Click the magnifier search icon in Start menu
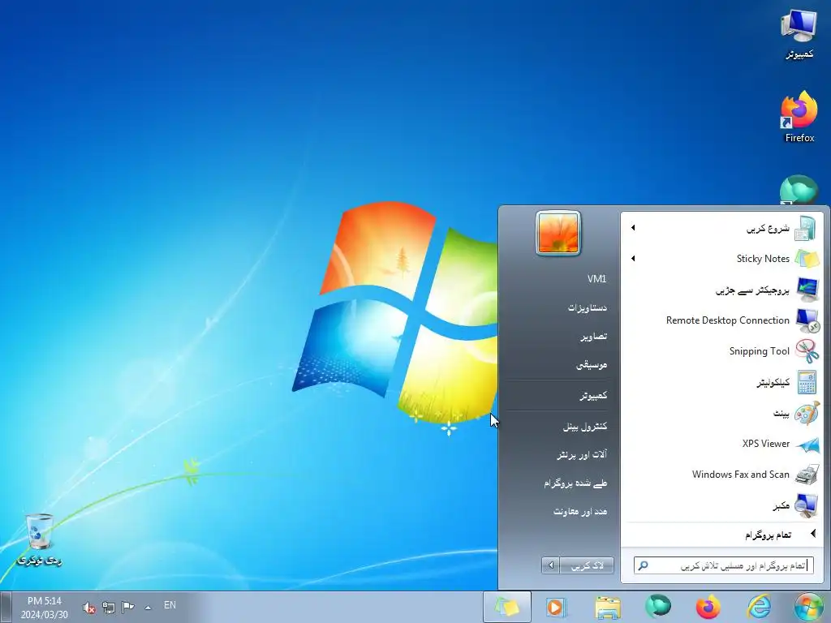Screen dimensions: 831x623 (x=643, y=565)
